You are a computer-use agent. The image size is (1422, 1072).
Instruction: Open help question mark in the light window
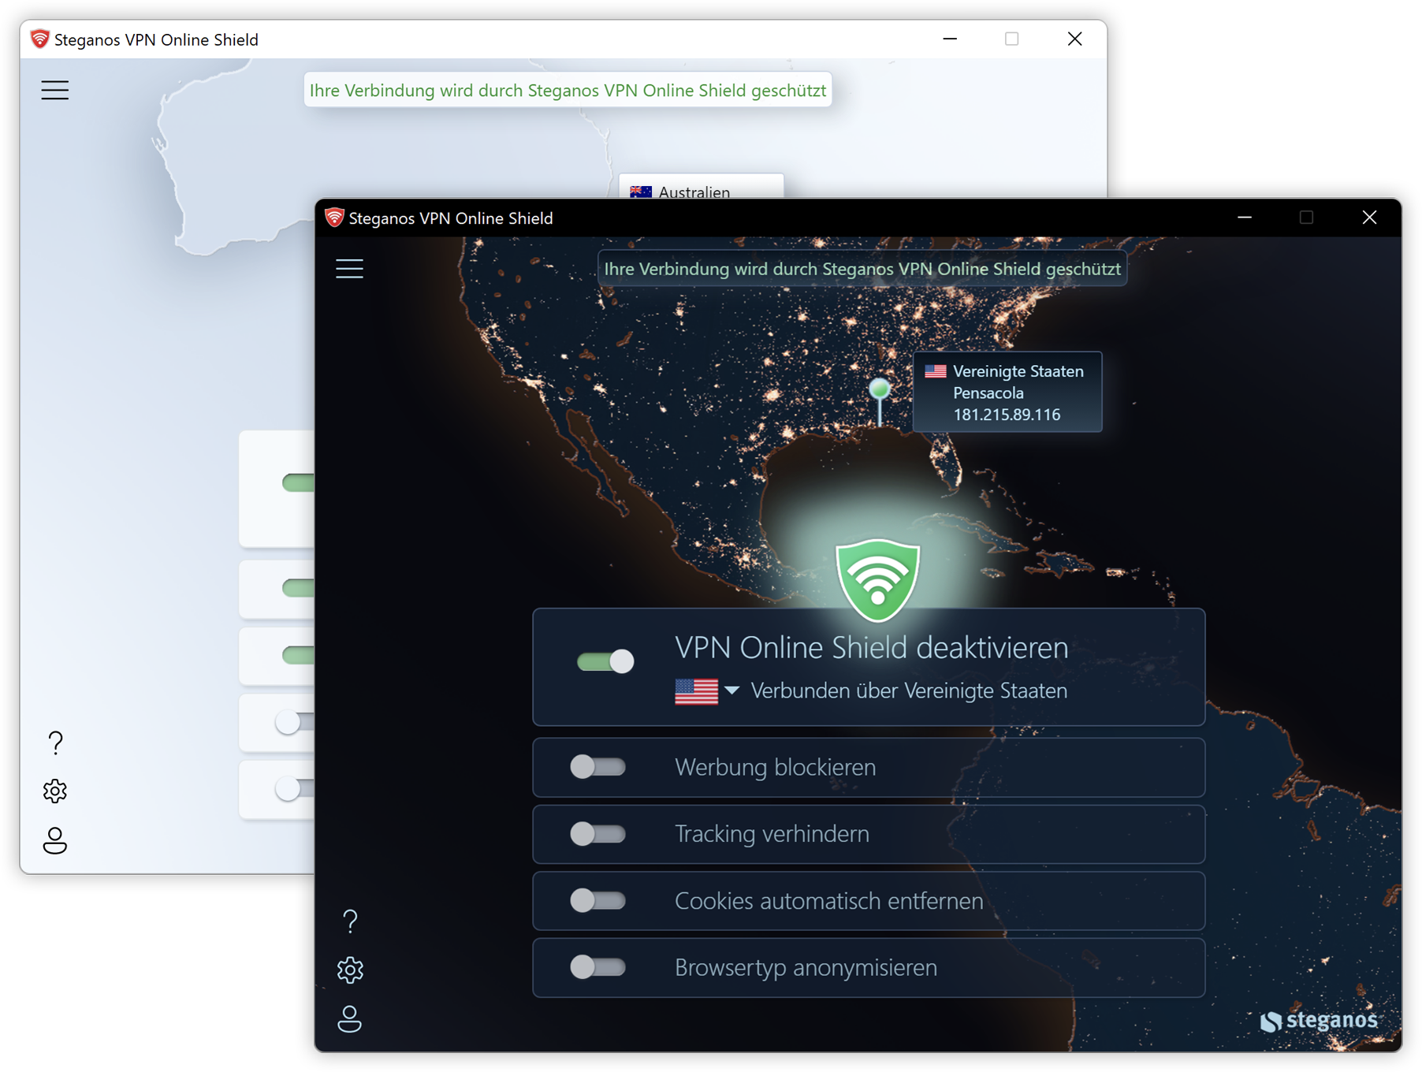[55, 743]
